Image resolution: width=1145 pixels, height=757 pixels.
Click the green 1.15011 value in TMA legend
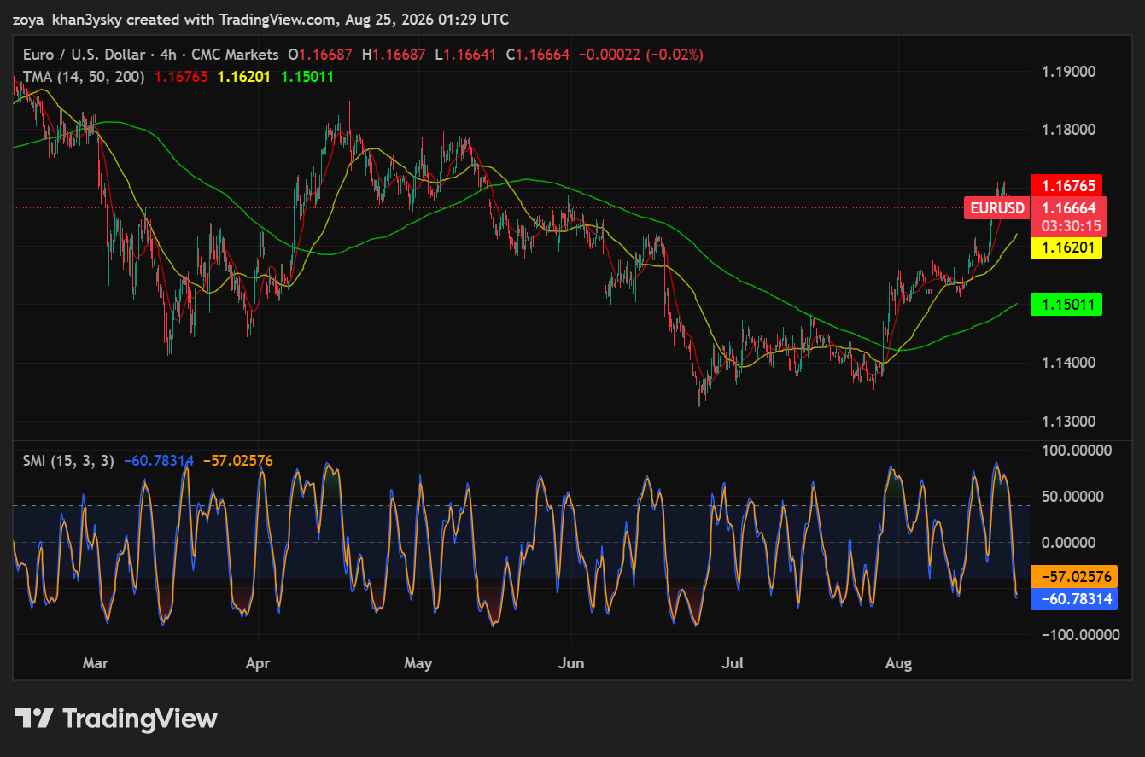pyautogui.click(x=307, y=77)
